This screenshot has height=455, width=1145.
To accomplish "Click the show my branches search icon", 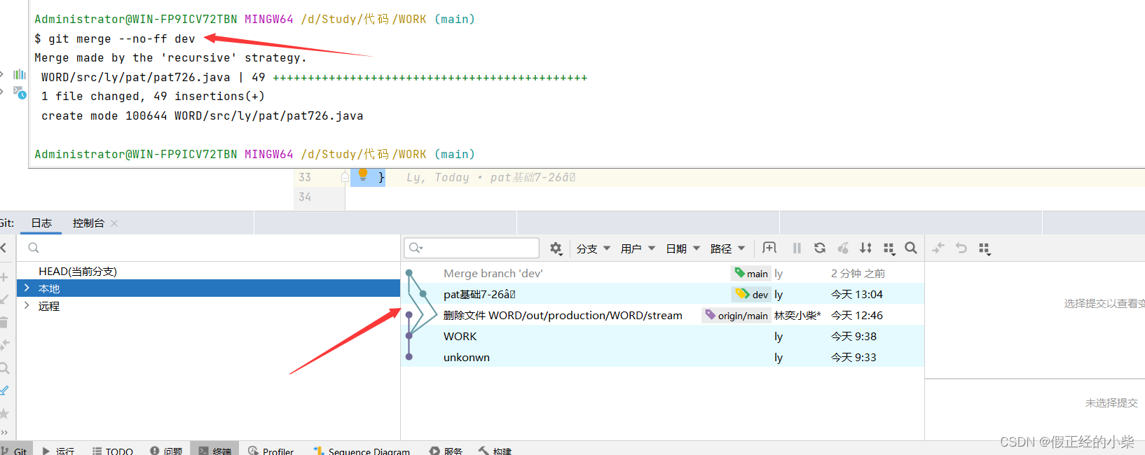I will point(4,367).
